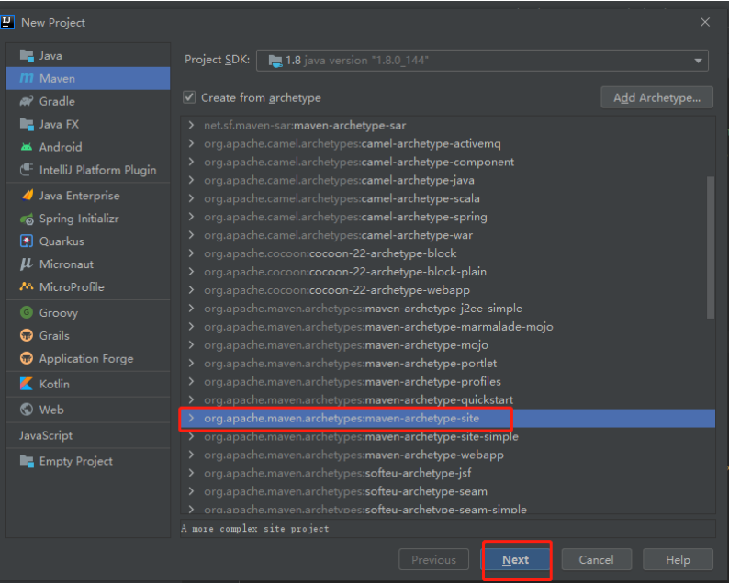Select cocoon-22-archetype-block-plain row
Image resolution: width=729 pixels, height=584 pixels.
[x=448, y=272]
